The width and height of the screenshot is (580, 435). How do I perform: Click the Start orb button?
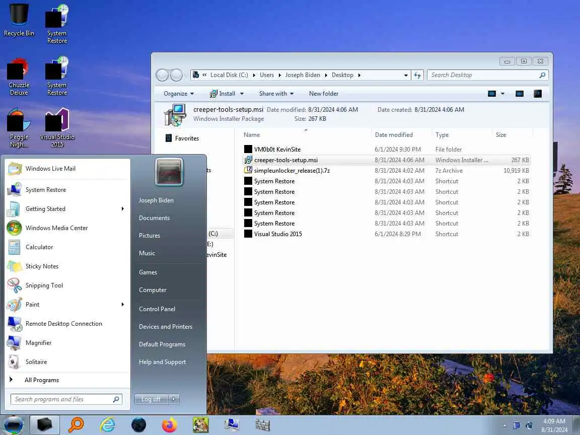[14, 425]
